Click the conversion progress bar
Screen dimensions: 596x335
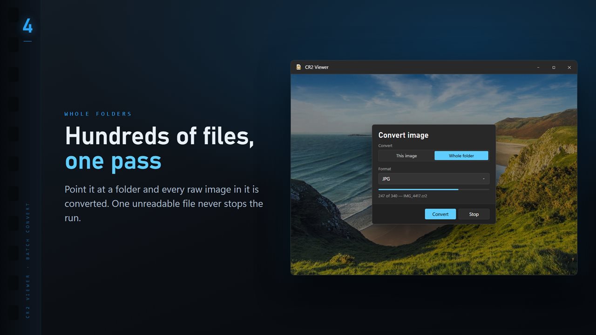coord(434,189)
